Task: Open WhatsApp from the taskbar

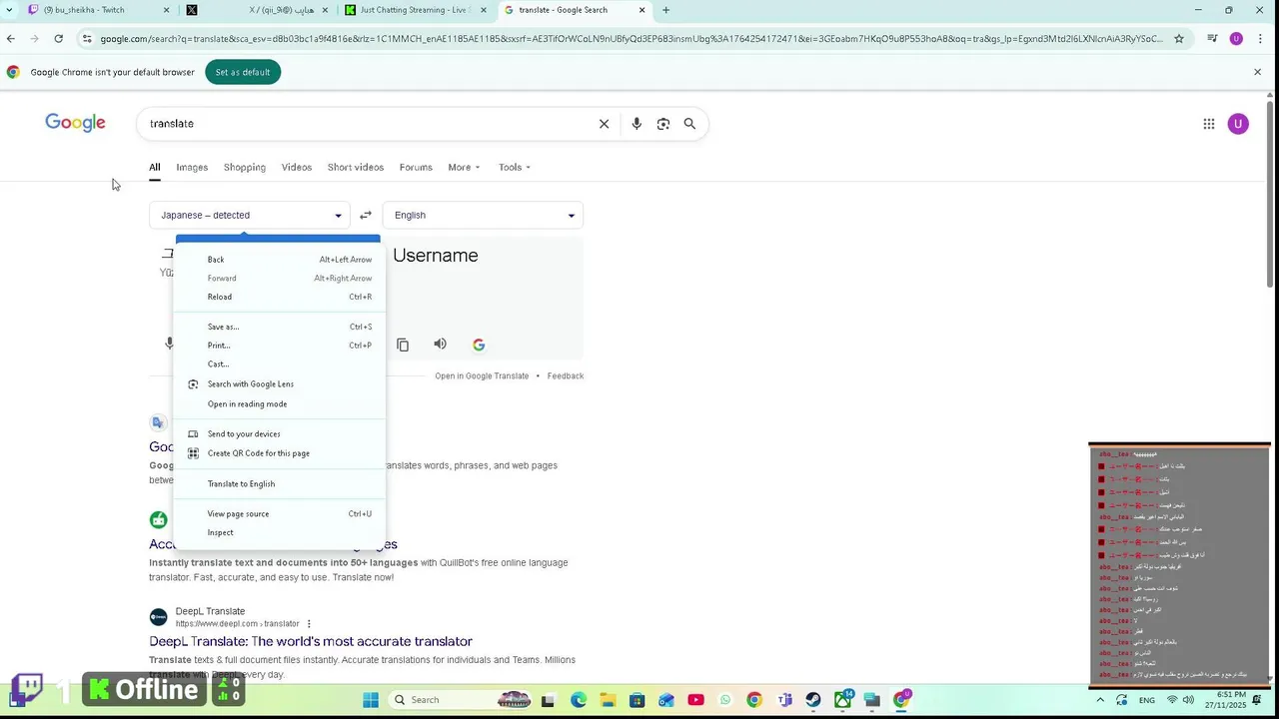Action: pyautogui.click(x=725, y=699)
